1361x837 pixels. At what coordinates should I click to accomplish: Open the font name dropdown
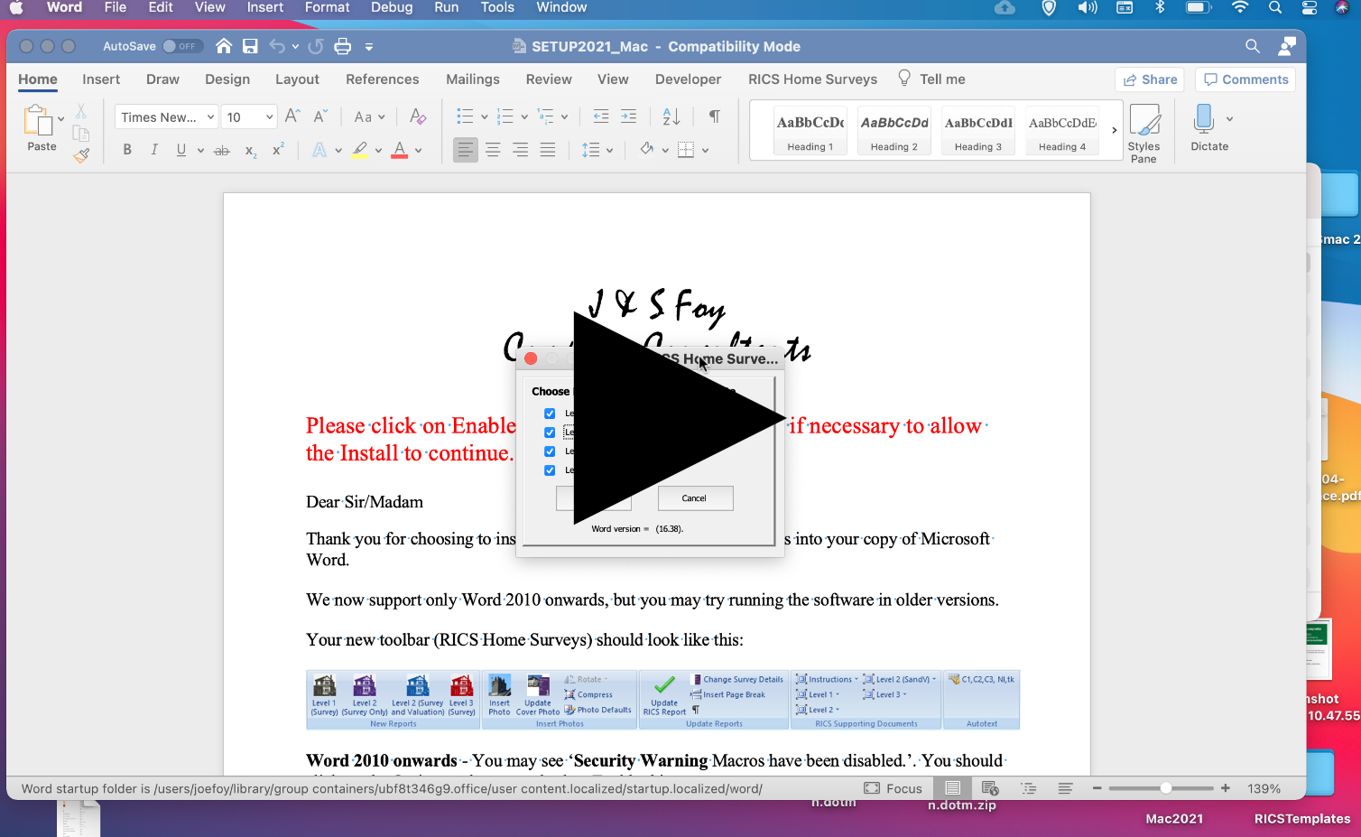(x=210, y=116)
